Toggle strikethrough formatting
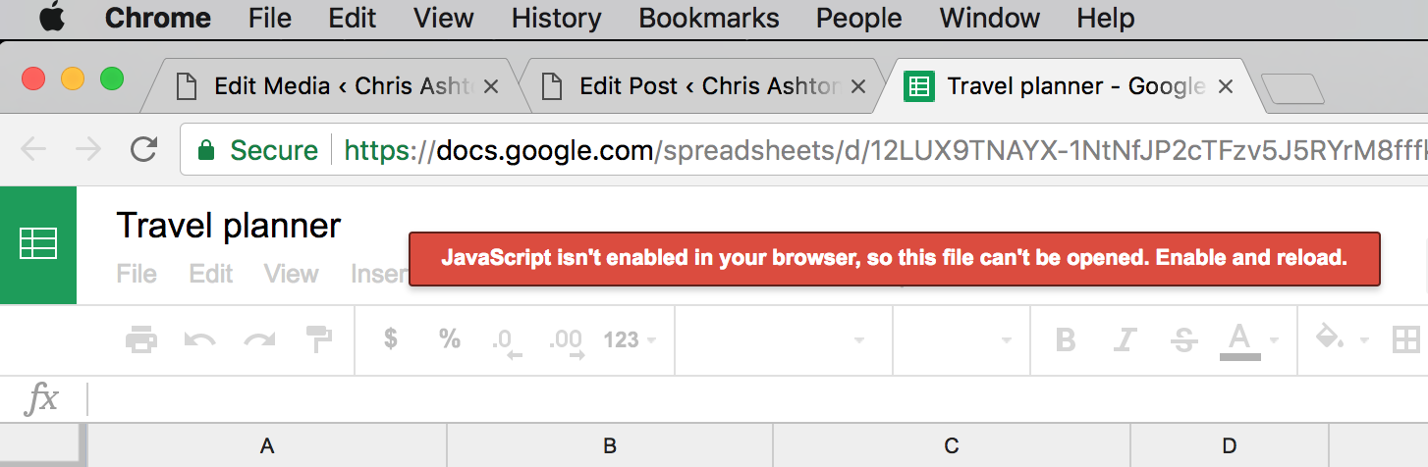 pos(1183,340)
